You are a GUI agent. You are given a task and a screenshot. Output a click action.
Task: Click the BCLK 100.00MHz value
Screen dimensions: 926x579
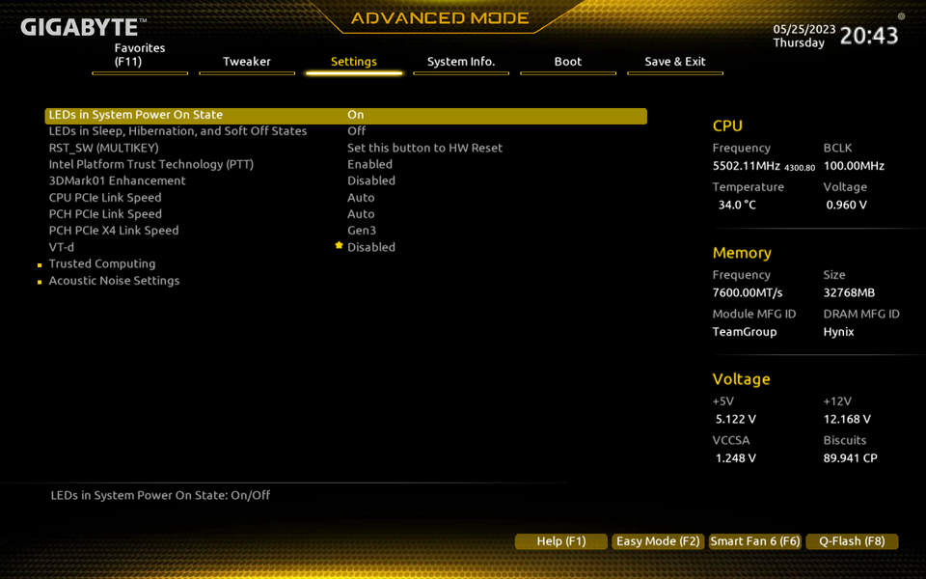click(854, 166)
